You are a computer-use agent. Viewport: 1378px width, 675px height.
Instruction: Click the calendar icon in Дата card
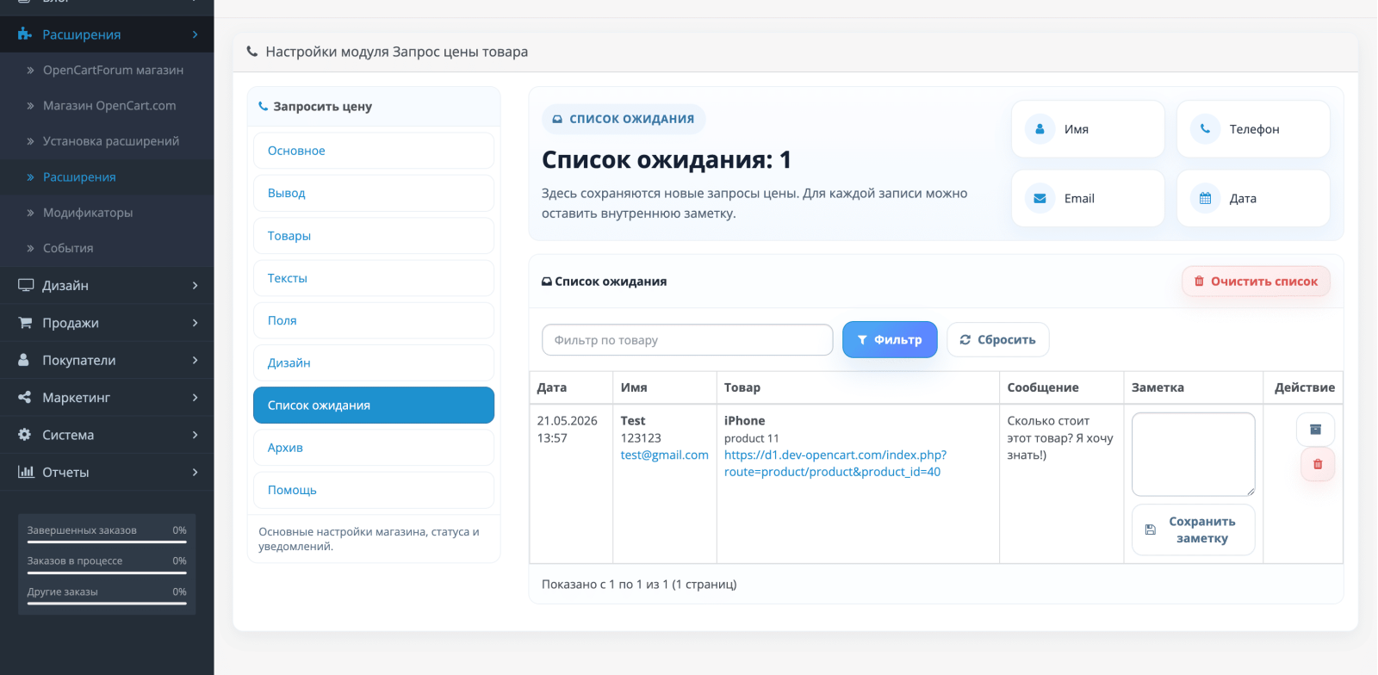(1205, 198)
